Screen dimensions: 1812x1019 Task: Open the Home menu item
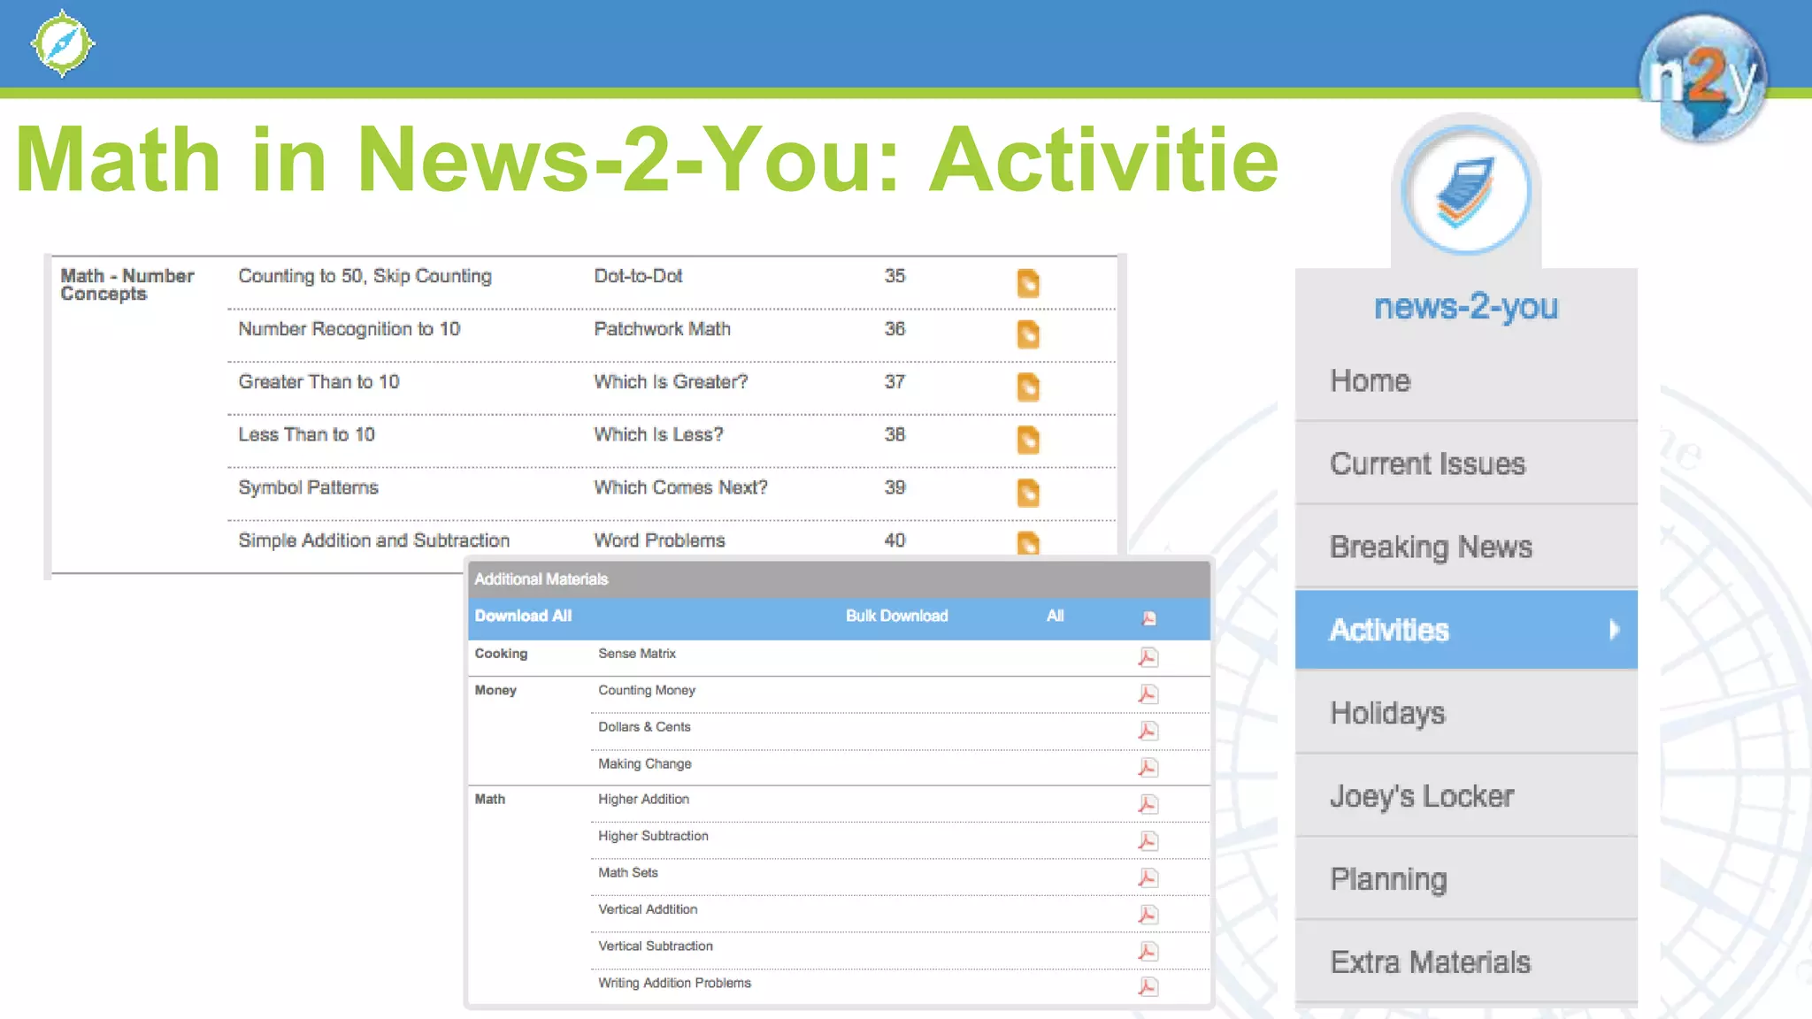(x=1466, y=380)
